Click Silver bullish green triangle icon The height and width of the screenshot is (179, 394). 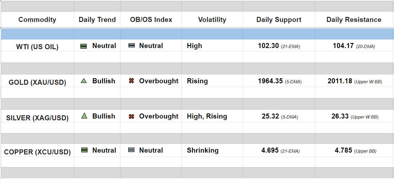pyautogui.click(x=84, y=116)
